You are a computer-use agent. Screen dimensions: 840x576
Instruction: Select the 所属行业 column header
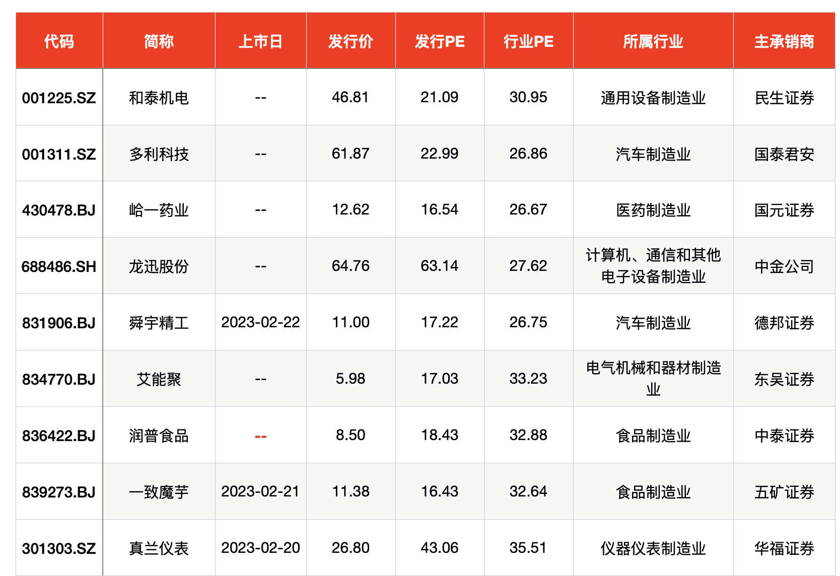[653, 41]
